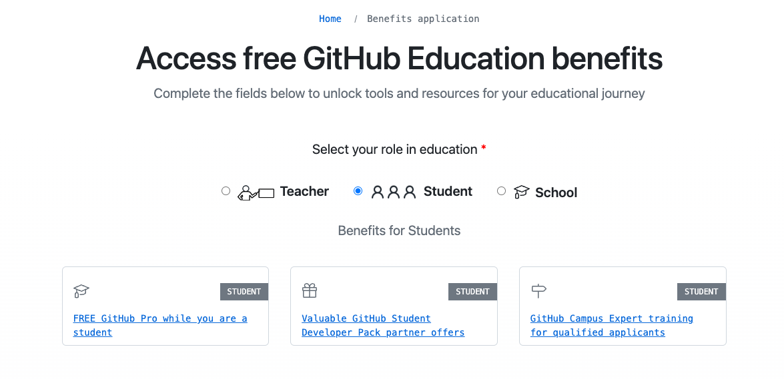Click the signpost icon in Campus Expert card
Screen dimensions: 784x379
pyautogui.click(x=538, y=291)
